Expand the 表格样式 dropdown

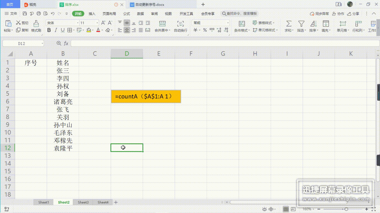pyautogui.click(x=274, y=23)
